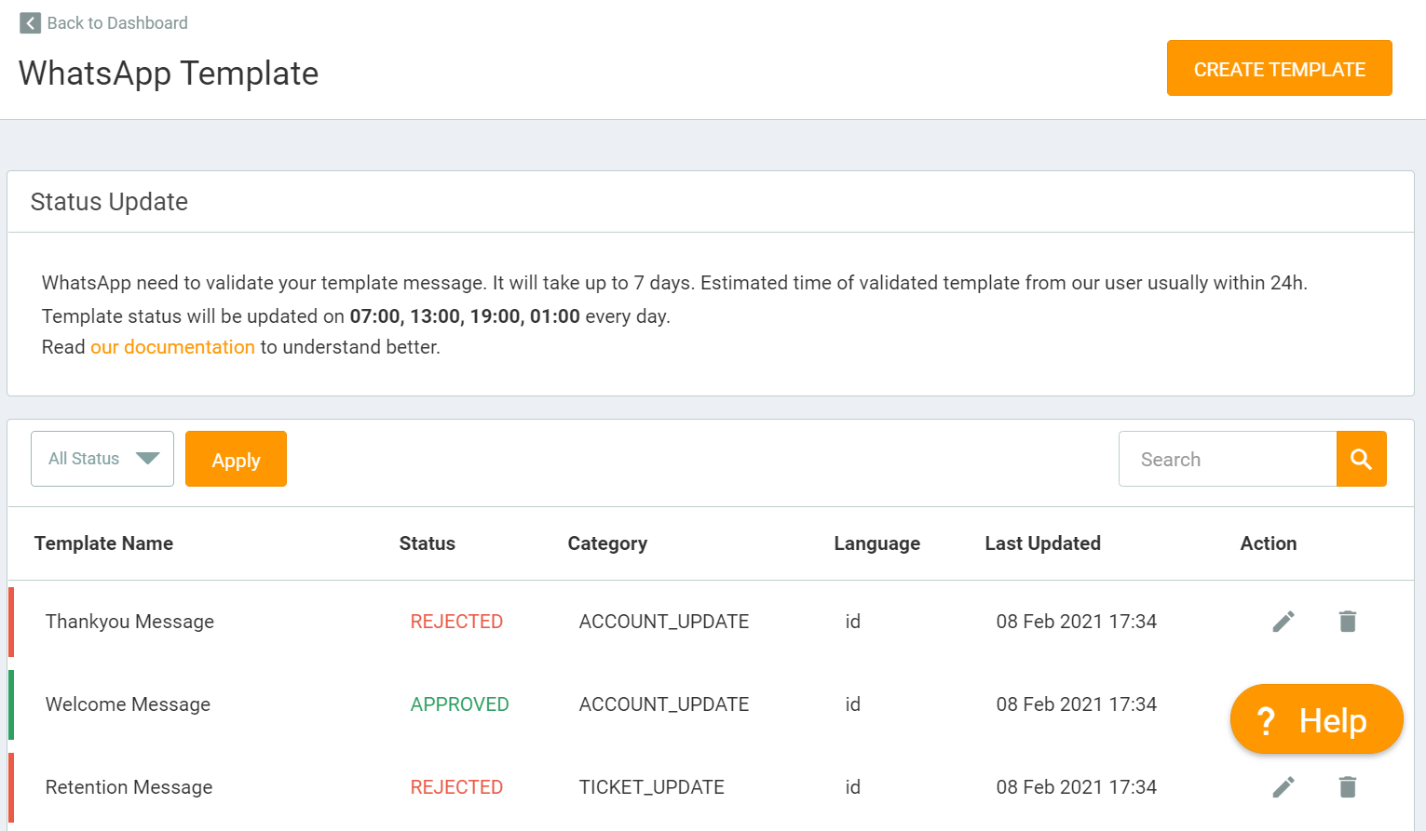Click the Action column header

pos(1269,543)
